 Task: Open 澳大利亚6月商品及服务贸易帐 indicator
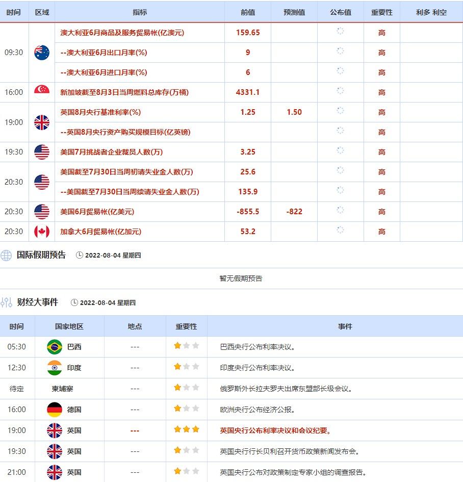122,33
